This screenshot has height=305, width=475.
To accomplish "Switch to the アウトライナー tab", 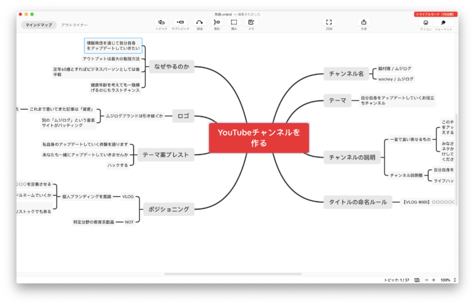I will pos(74,25).
